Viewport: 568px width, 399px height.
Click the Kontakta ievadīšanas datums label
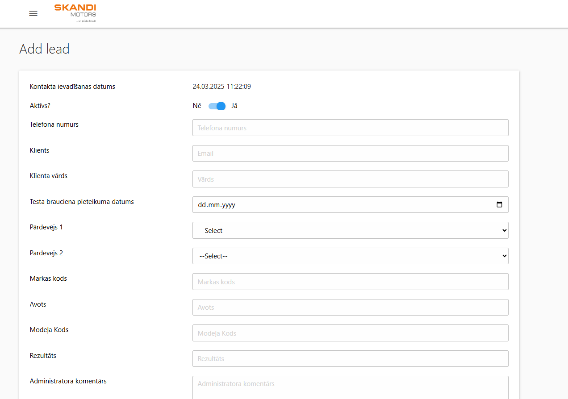(x=72, y=86)
